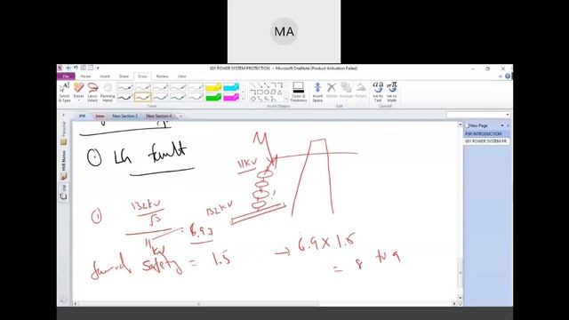This screenshot has width=569, height=320.
Task: Click the Delete button in Edit group
Action: click(x=332, y=91)
